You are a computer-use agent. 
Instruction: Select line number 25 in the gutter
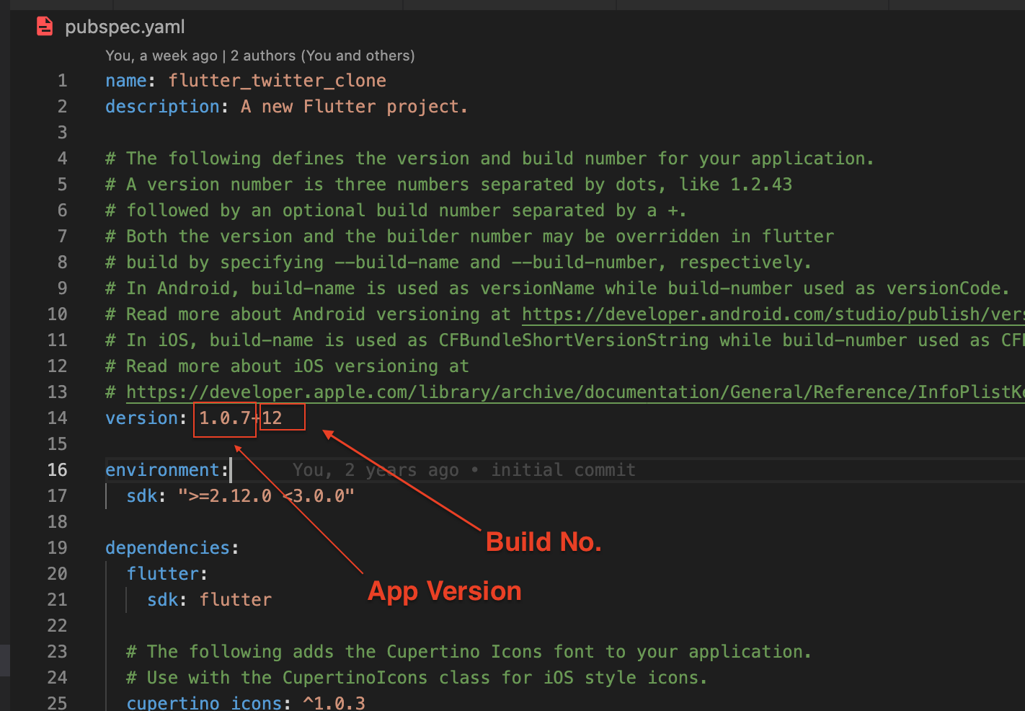[x=57, y=702]
